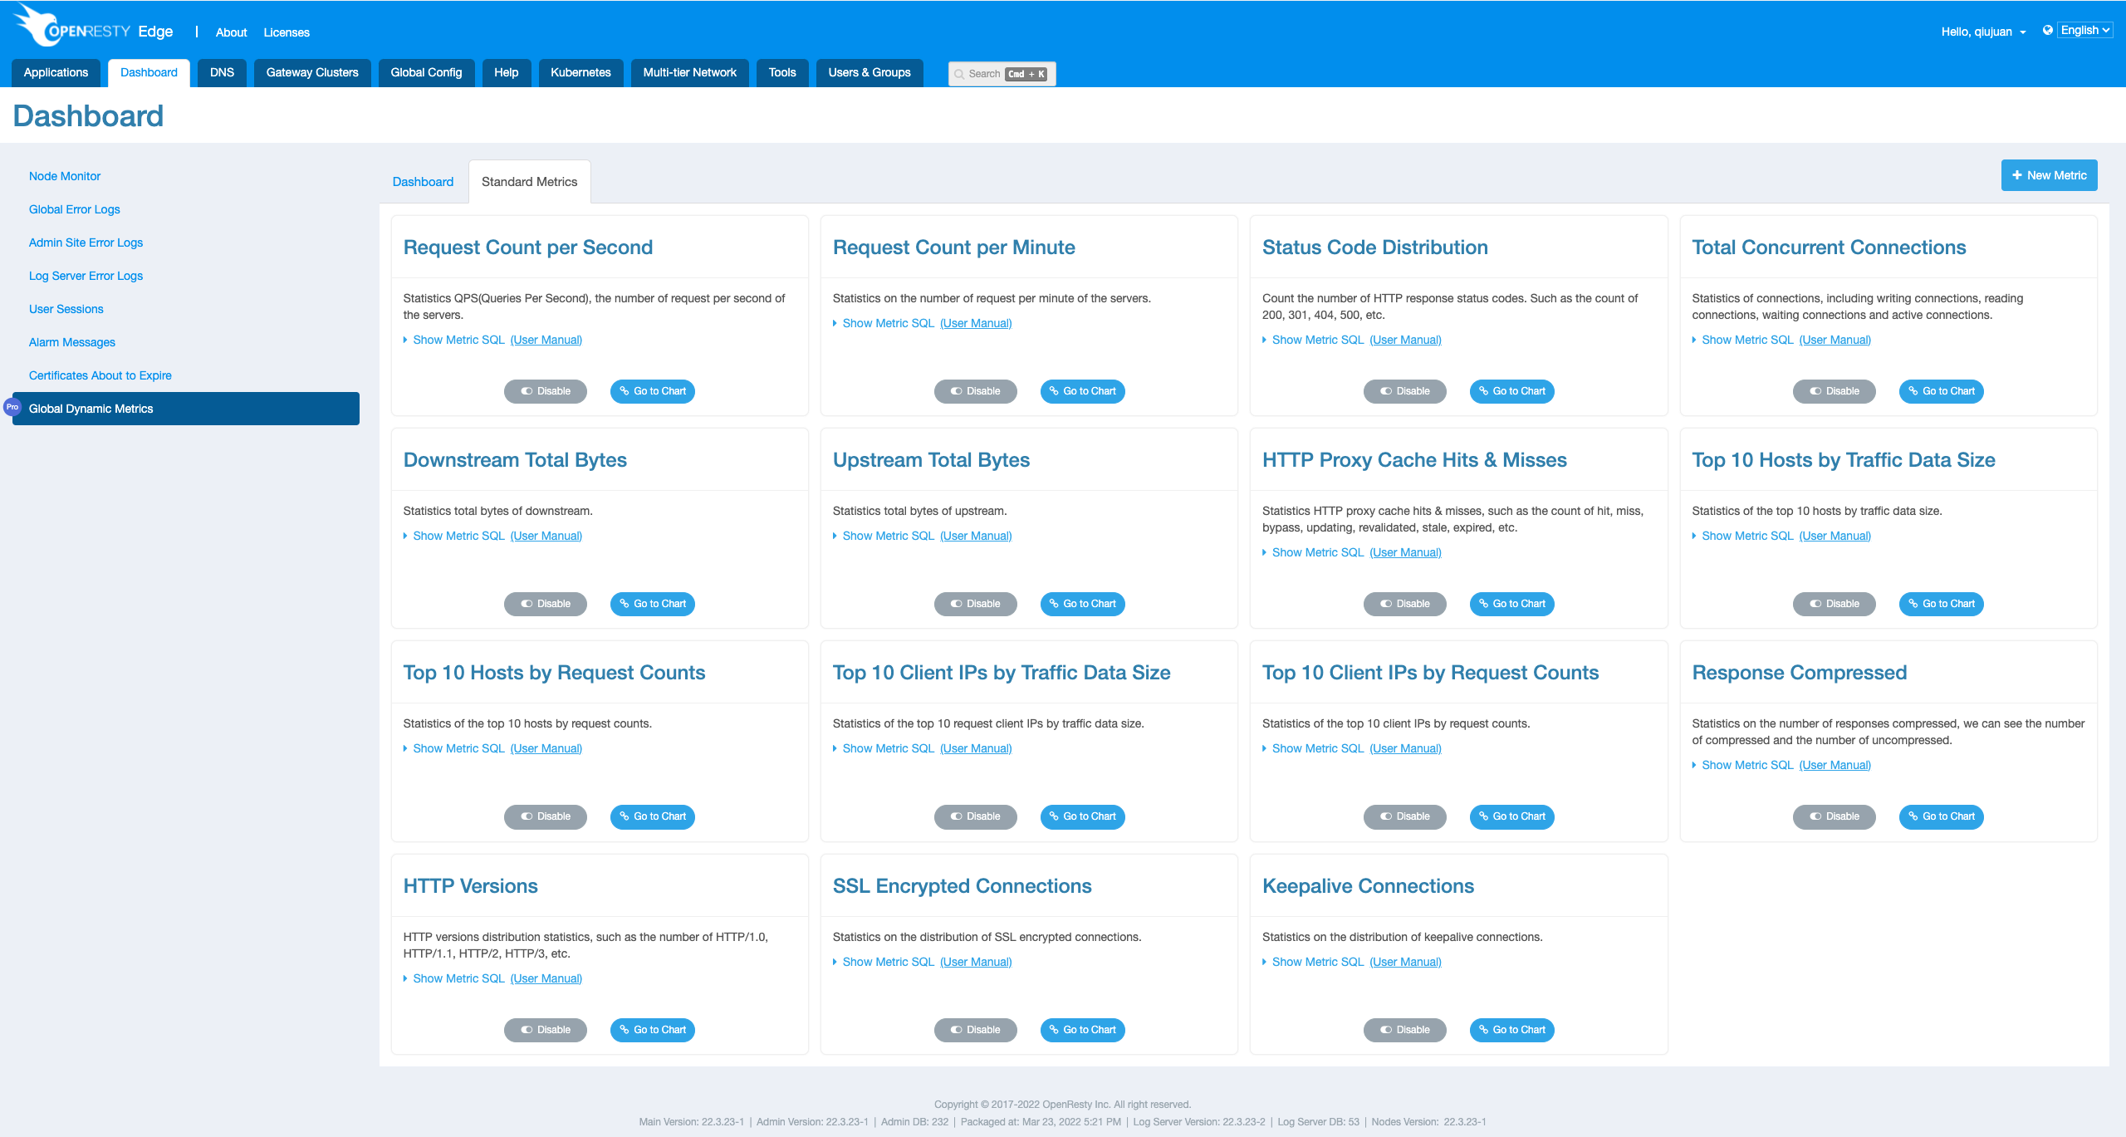Disable Total Concurrent Connections metric

1834,391
